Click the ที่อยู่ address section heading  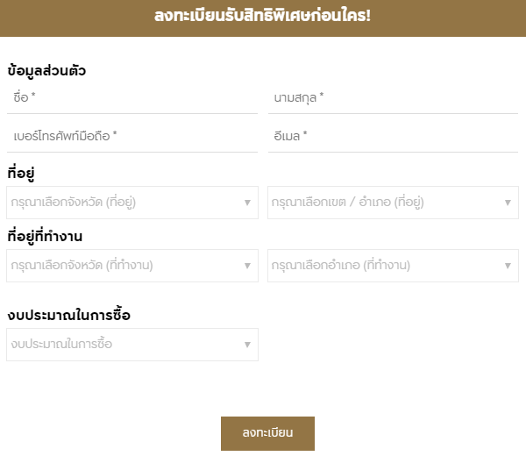tap(20, 173)
